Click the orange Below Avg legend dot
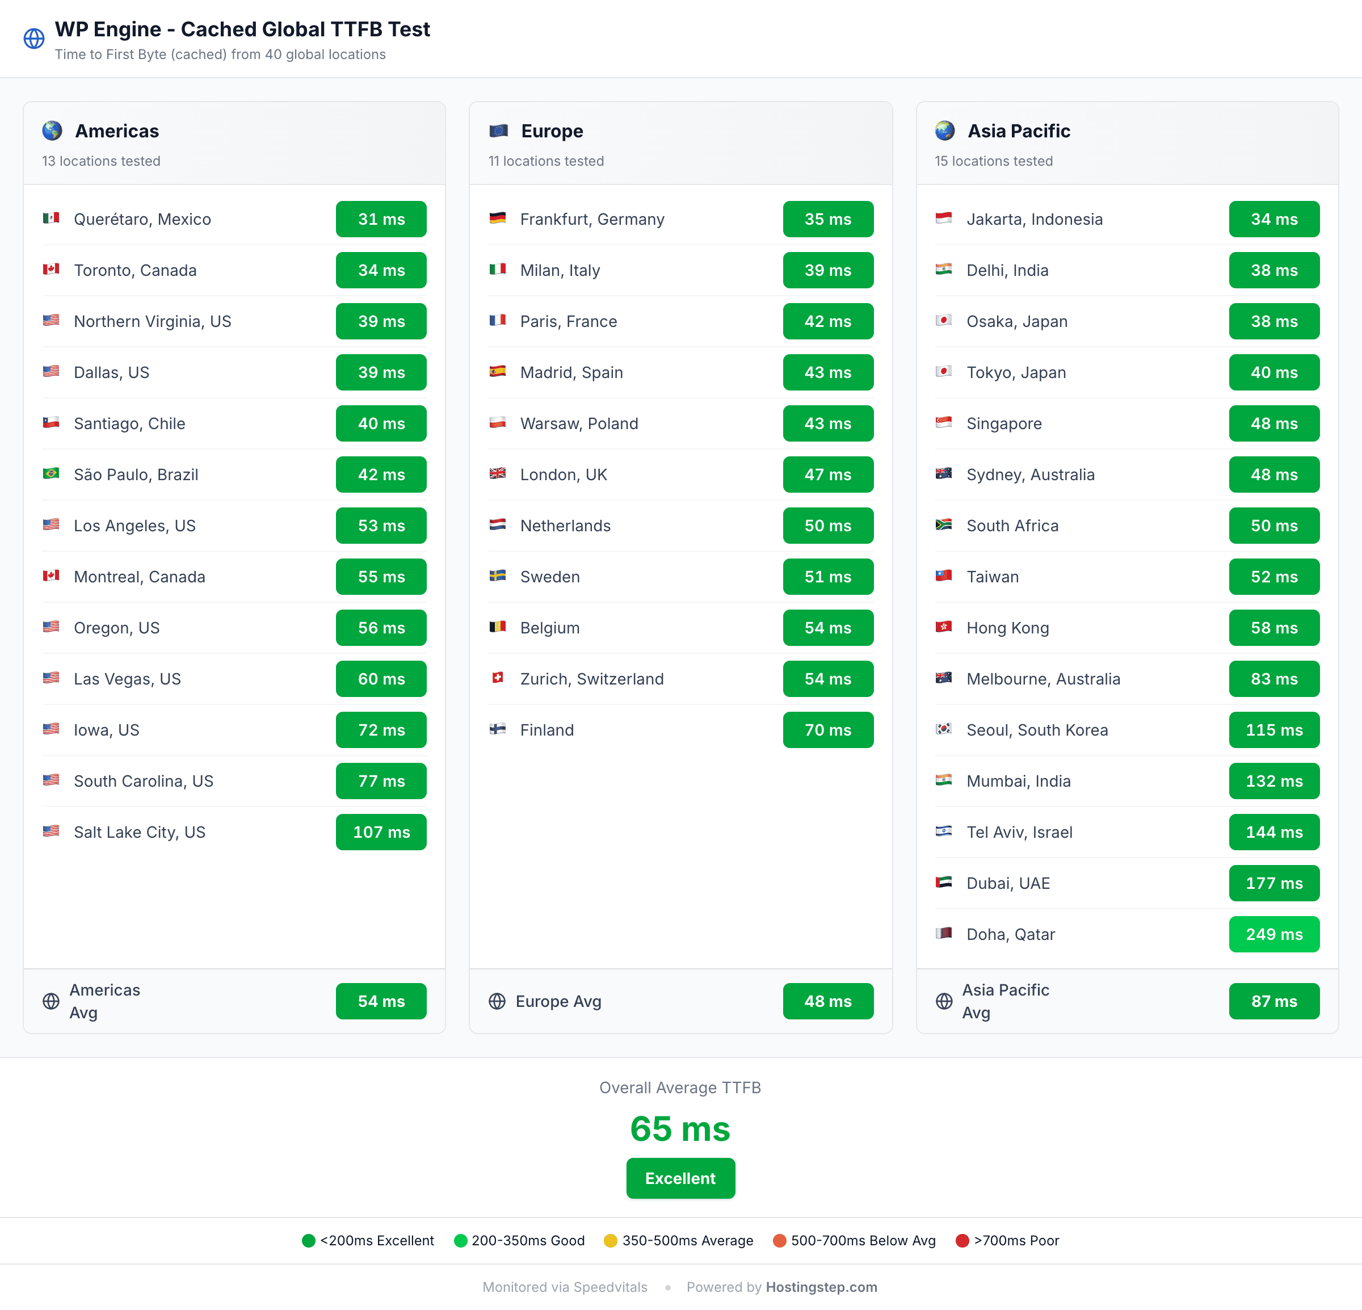The width and height of the screenshot is (1362, 1310). tap(780, 1241)
